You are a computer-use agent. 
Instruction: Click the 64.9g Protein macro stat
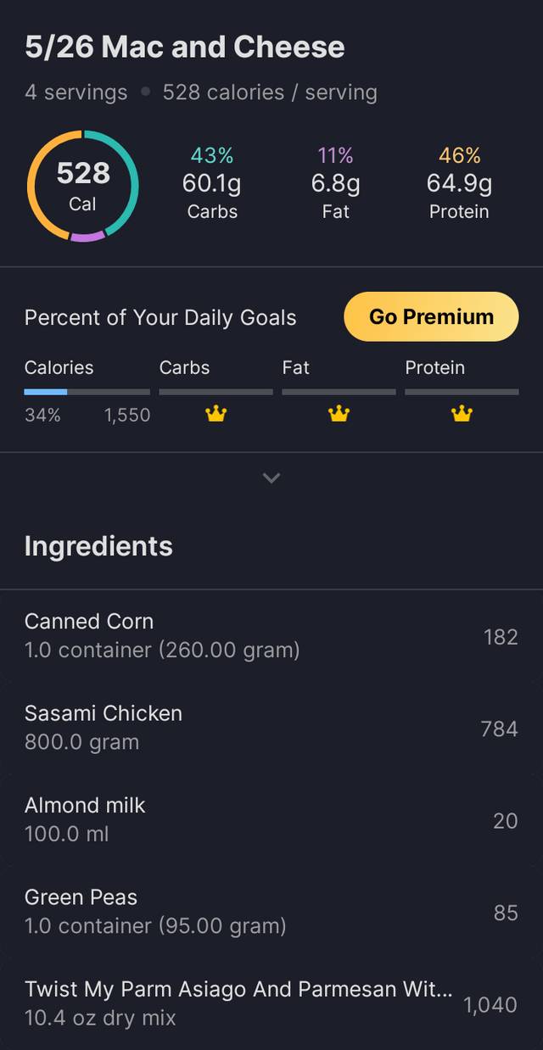click(x=459, y=183)
